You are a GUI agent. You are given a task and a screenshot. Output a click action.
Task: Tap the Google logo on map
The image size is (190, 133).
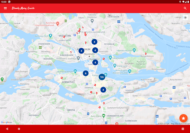click(5, 122)
